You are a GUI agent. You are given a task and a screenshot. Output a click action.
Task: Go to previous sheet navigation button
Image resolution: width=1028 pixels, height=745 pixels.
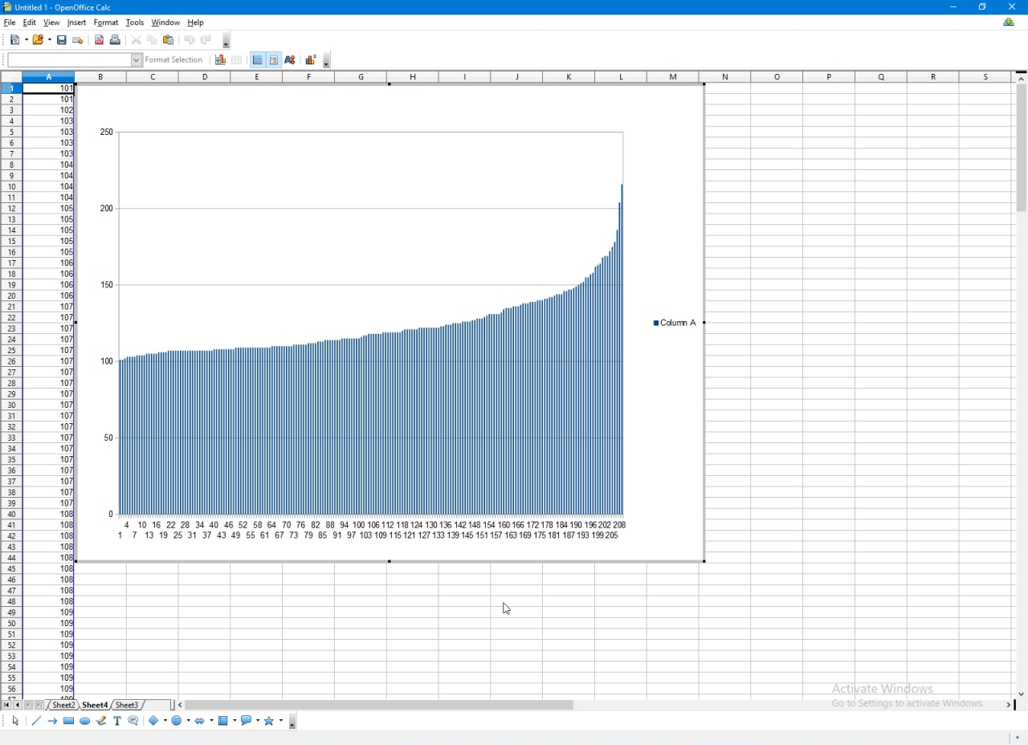pyautogui.click(x=18, y=705)
